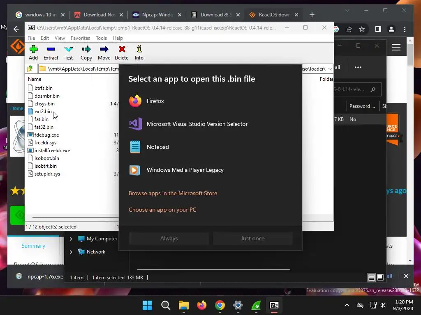
Task: Expand the My Computer tree node
Action: point(71,239)
